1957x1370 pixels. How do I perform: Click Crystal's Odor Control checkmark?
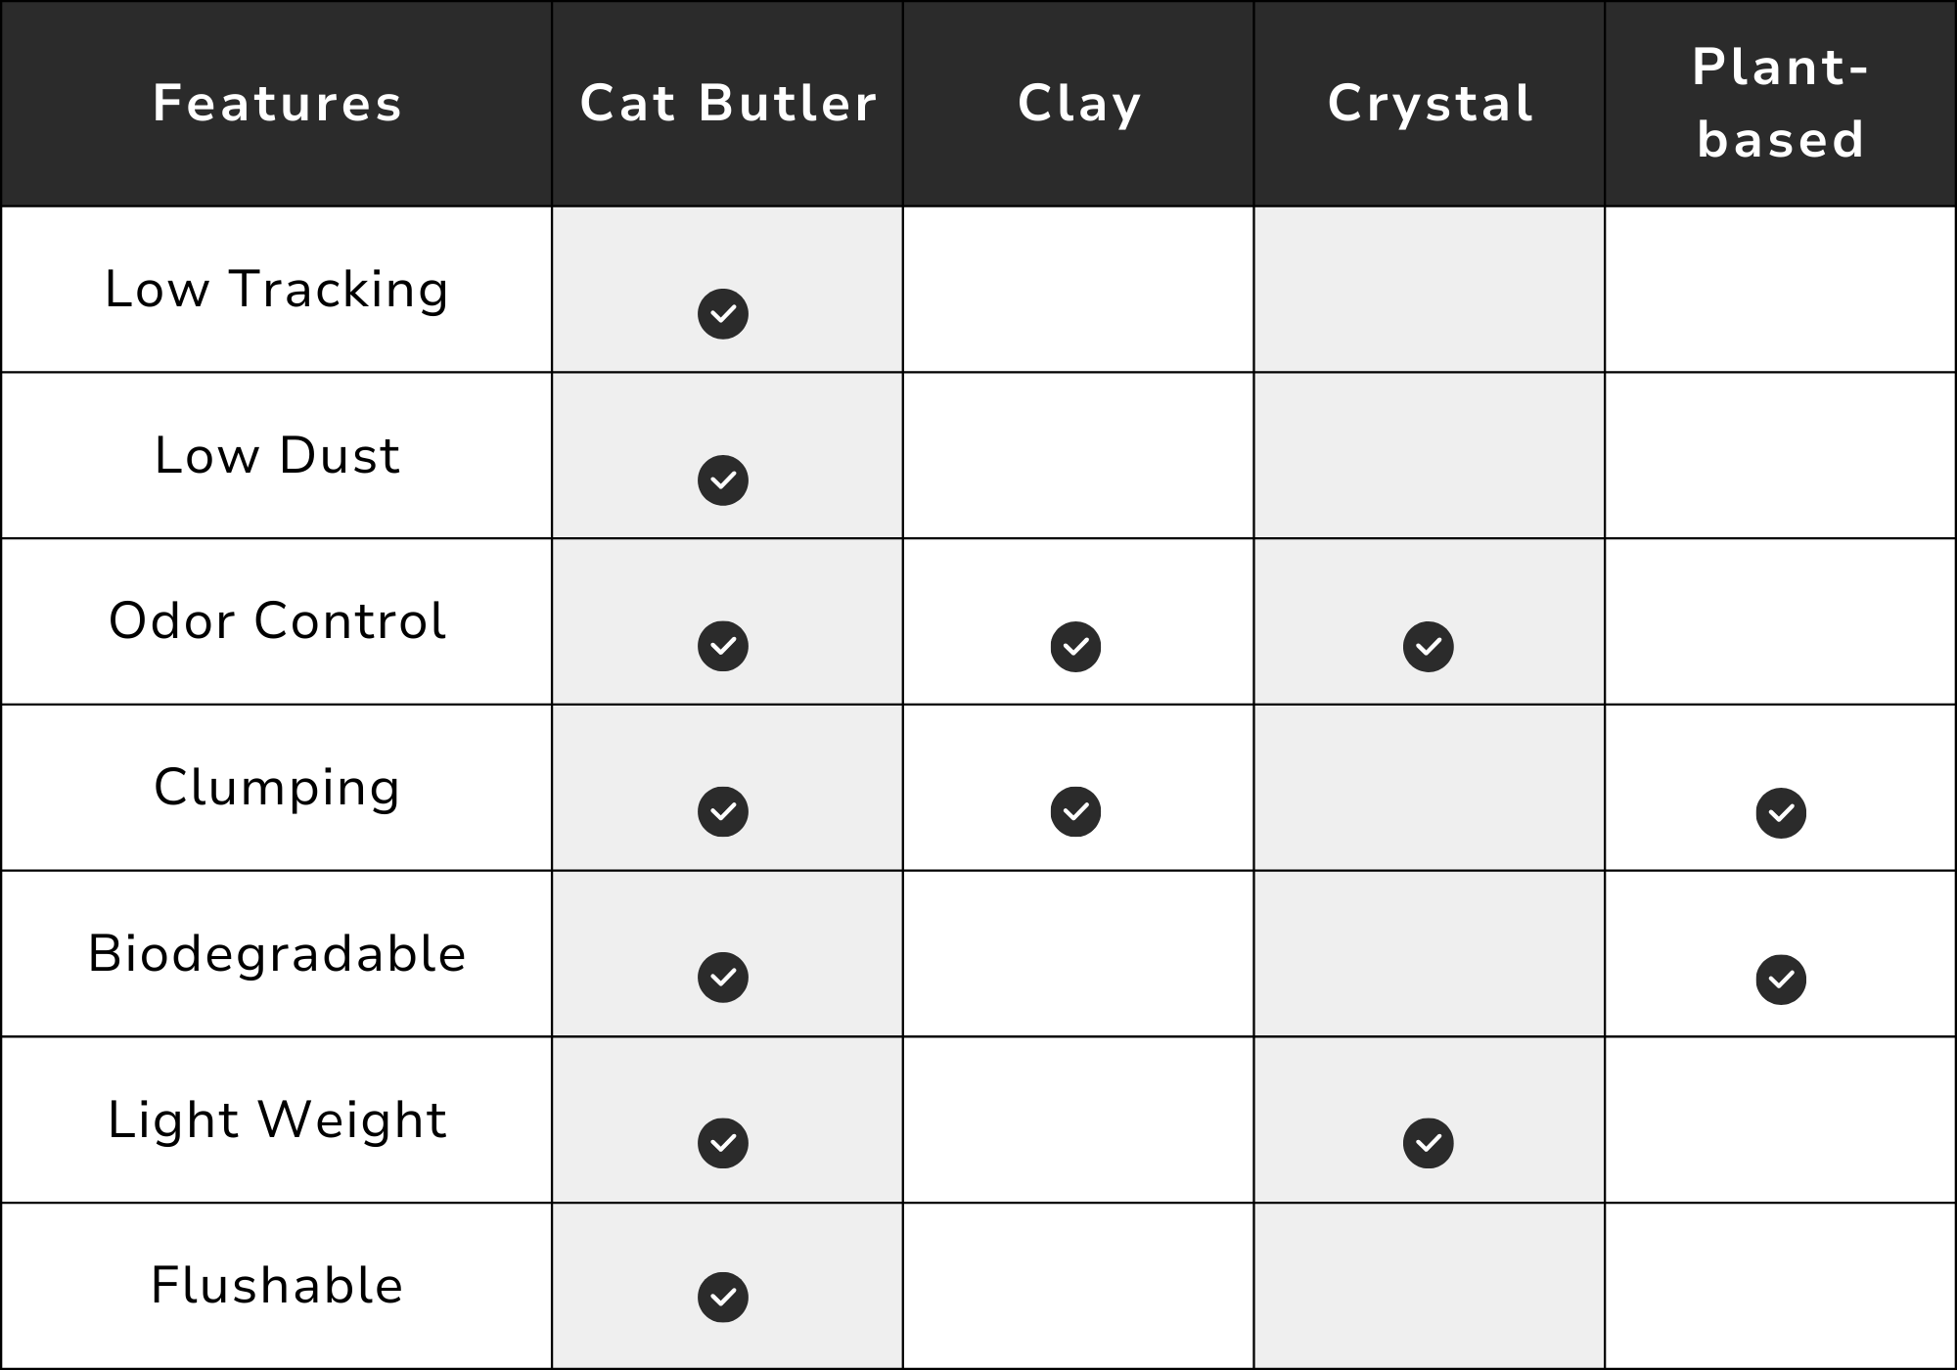pos(1429,647)
